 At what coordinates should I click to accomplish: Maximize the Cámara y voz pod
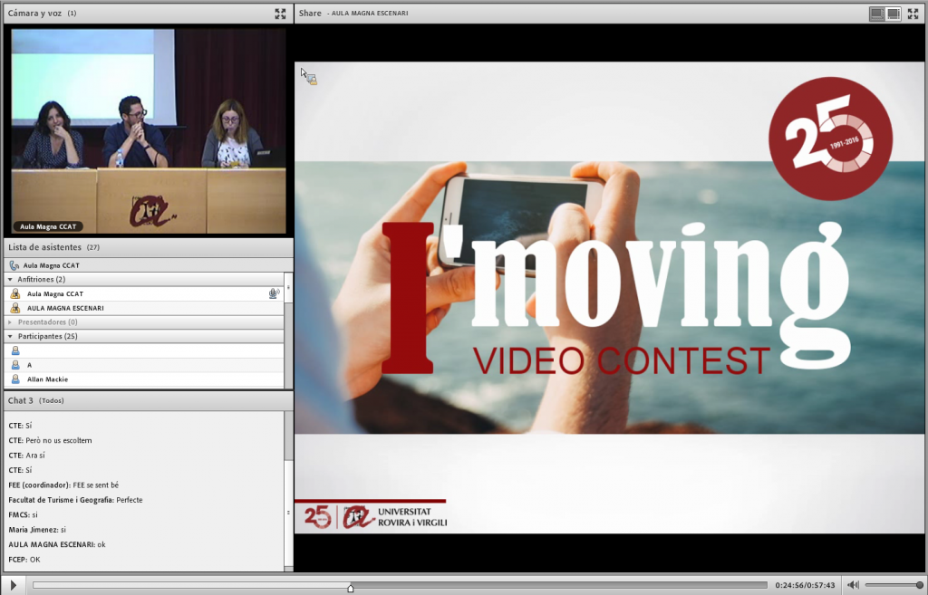[280, 14]
